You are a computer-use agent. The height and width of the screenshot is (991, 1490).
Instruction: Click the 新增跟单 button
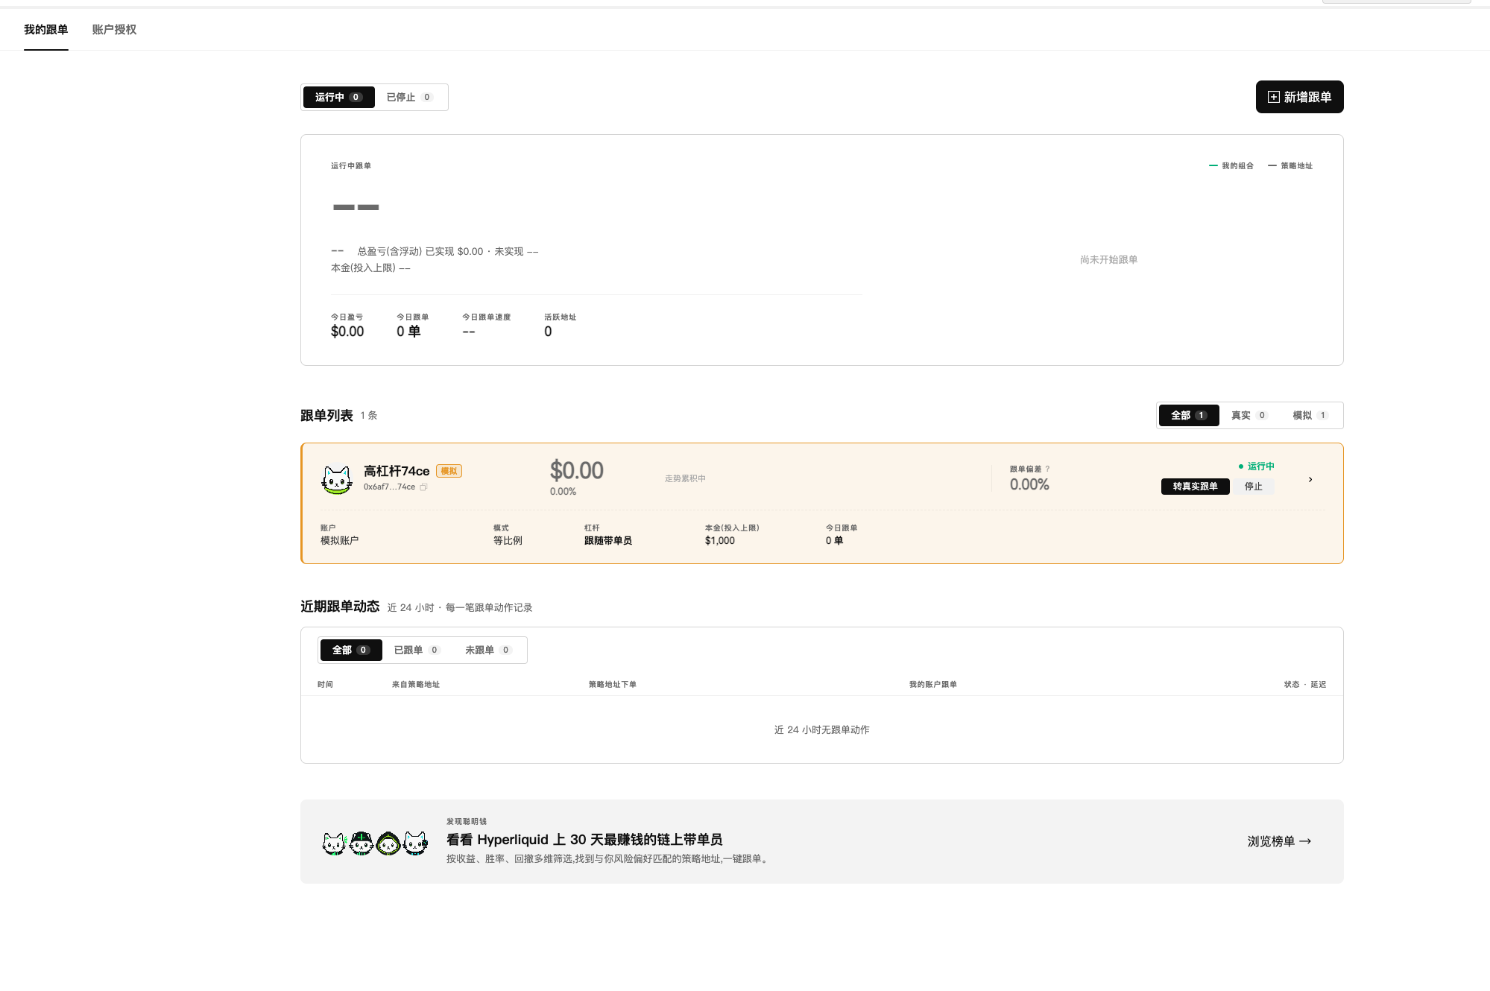point(1299,97)
